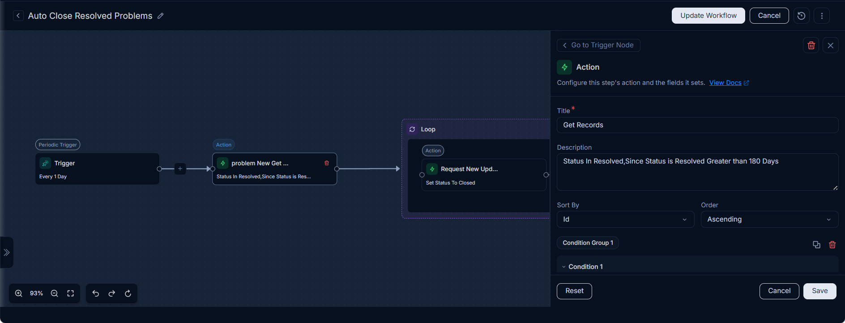
Task: Click the 93% zoom level
Action: click(36, 294)
